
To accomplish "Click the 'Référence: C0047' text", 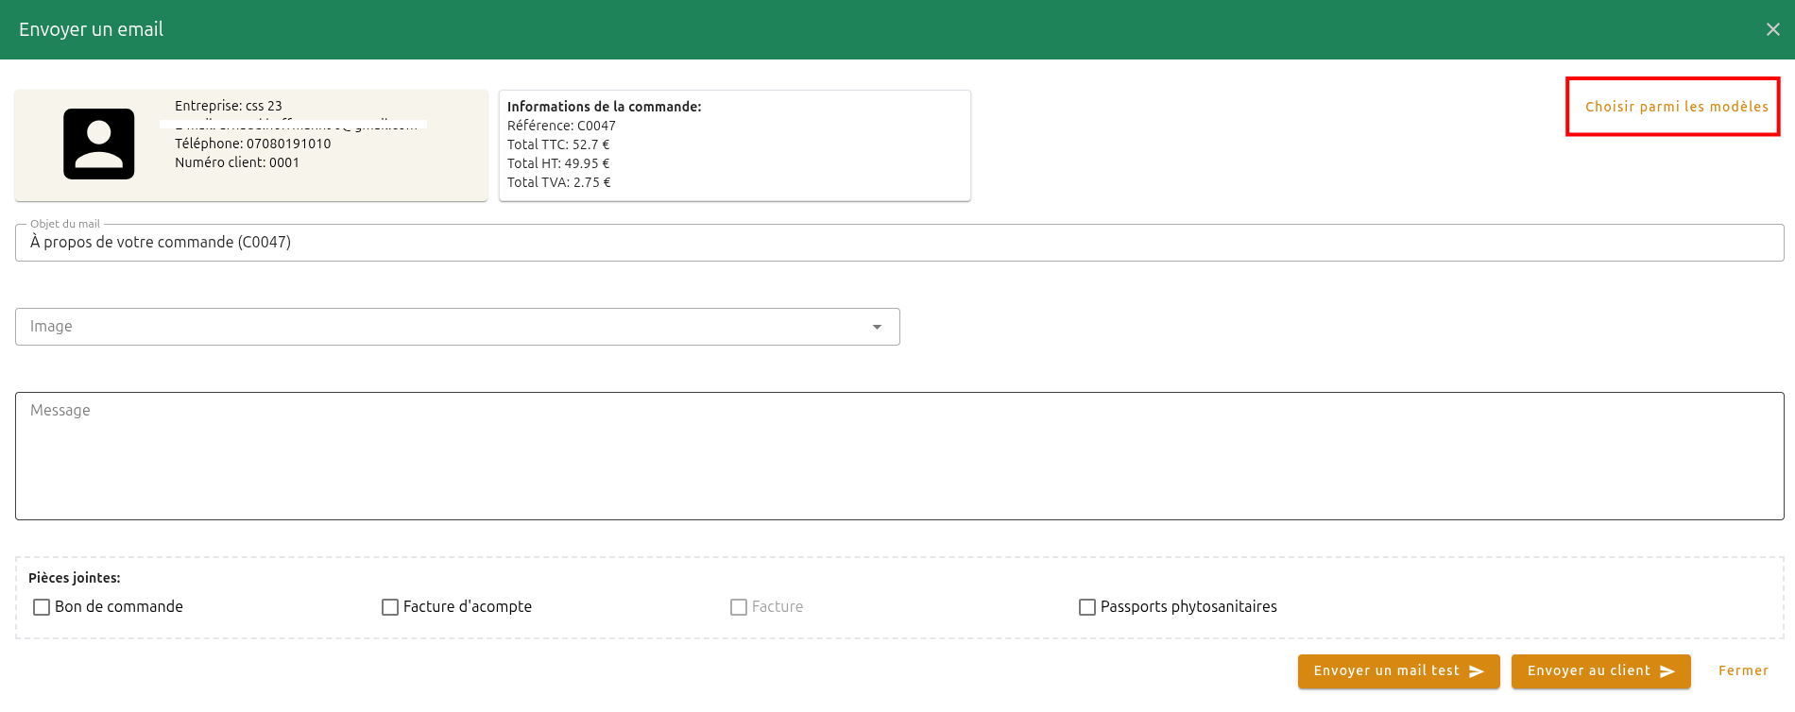I will coord(561,126).
